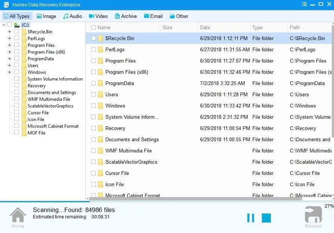Image resolution: width=334 pixels, height=233 pixels.
Task: Click Icon File folder icon in list
Action: 100,184
